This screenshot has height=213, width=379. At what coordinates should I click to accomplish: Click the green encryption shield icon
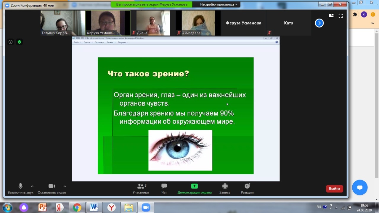[19, 42]
